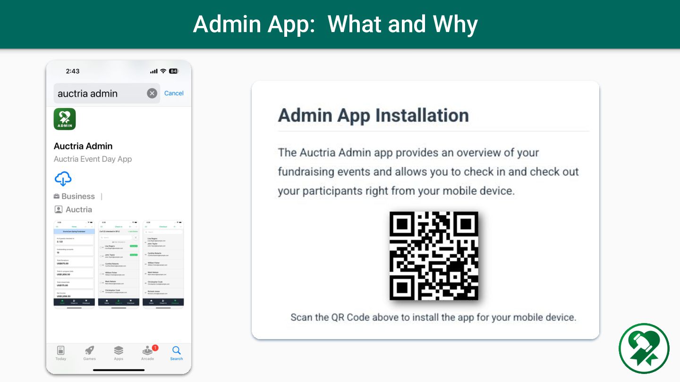The width and height of the screenshot is (680, 382).
Task: Download app via the cloud arrow icon
Action: click(63, 179)
